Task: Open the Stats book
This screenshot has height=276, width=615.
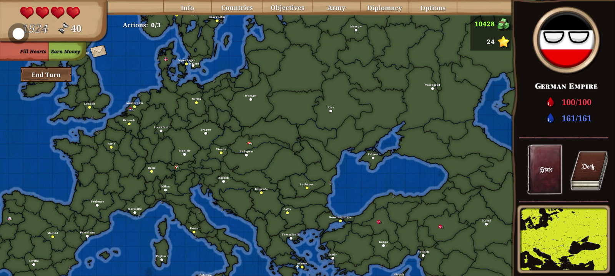Action: pos(545,169)
